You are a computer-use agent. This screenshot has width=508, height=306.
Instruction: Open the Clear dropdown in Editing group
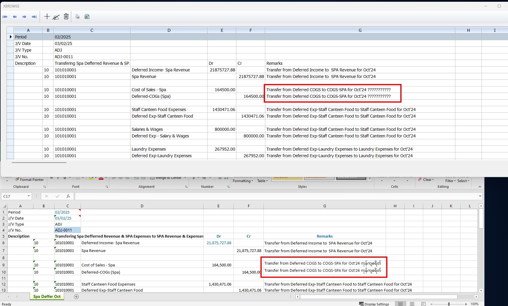[433, 180]
